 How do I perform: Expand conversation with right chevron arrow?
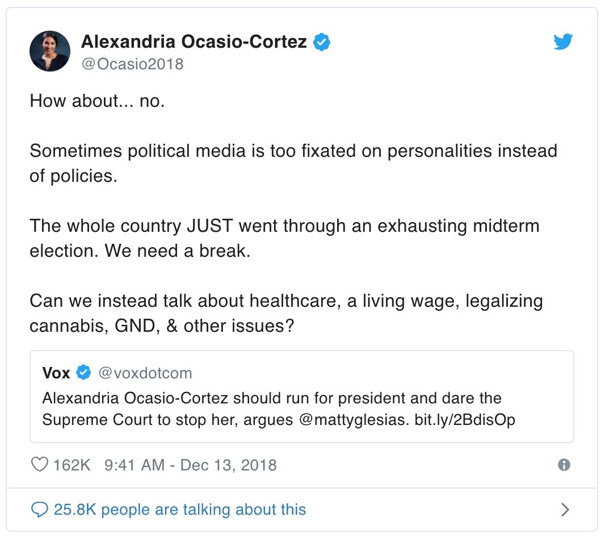point(564,509)
